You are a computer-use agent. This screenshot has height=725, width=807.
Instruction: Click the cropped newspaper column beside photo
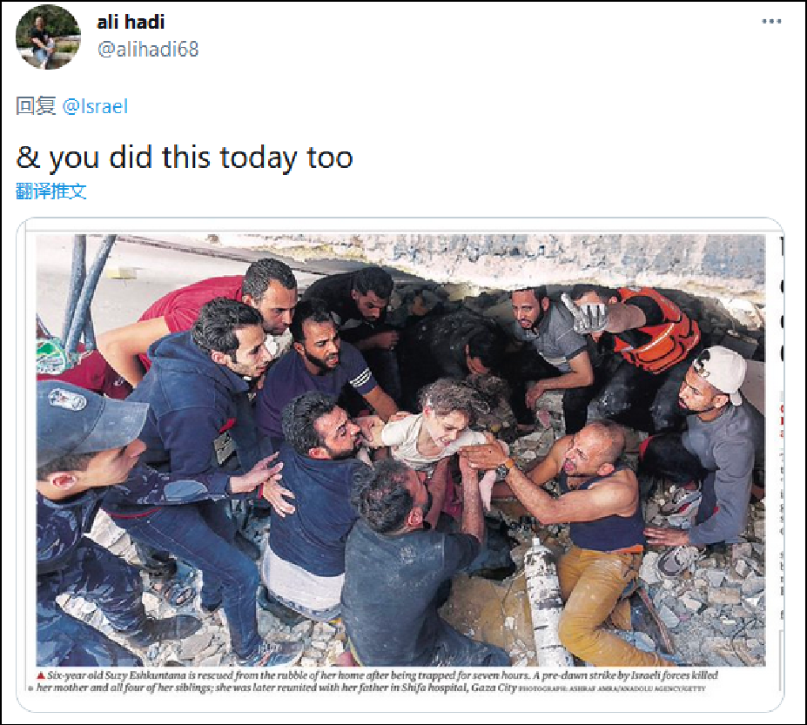[x=781, y=463]
